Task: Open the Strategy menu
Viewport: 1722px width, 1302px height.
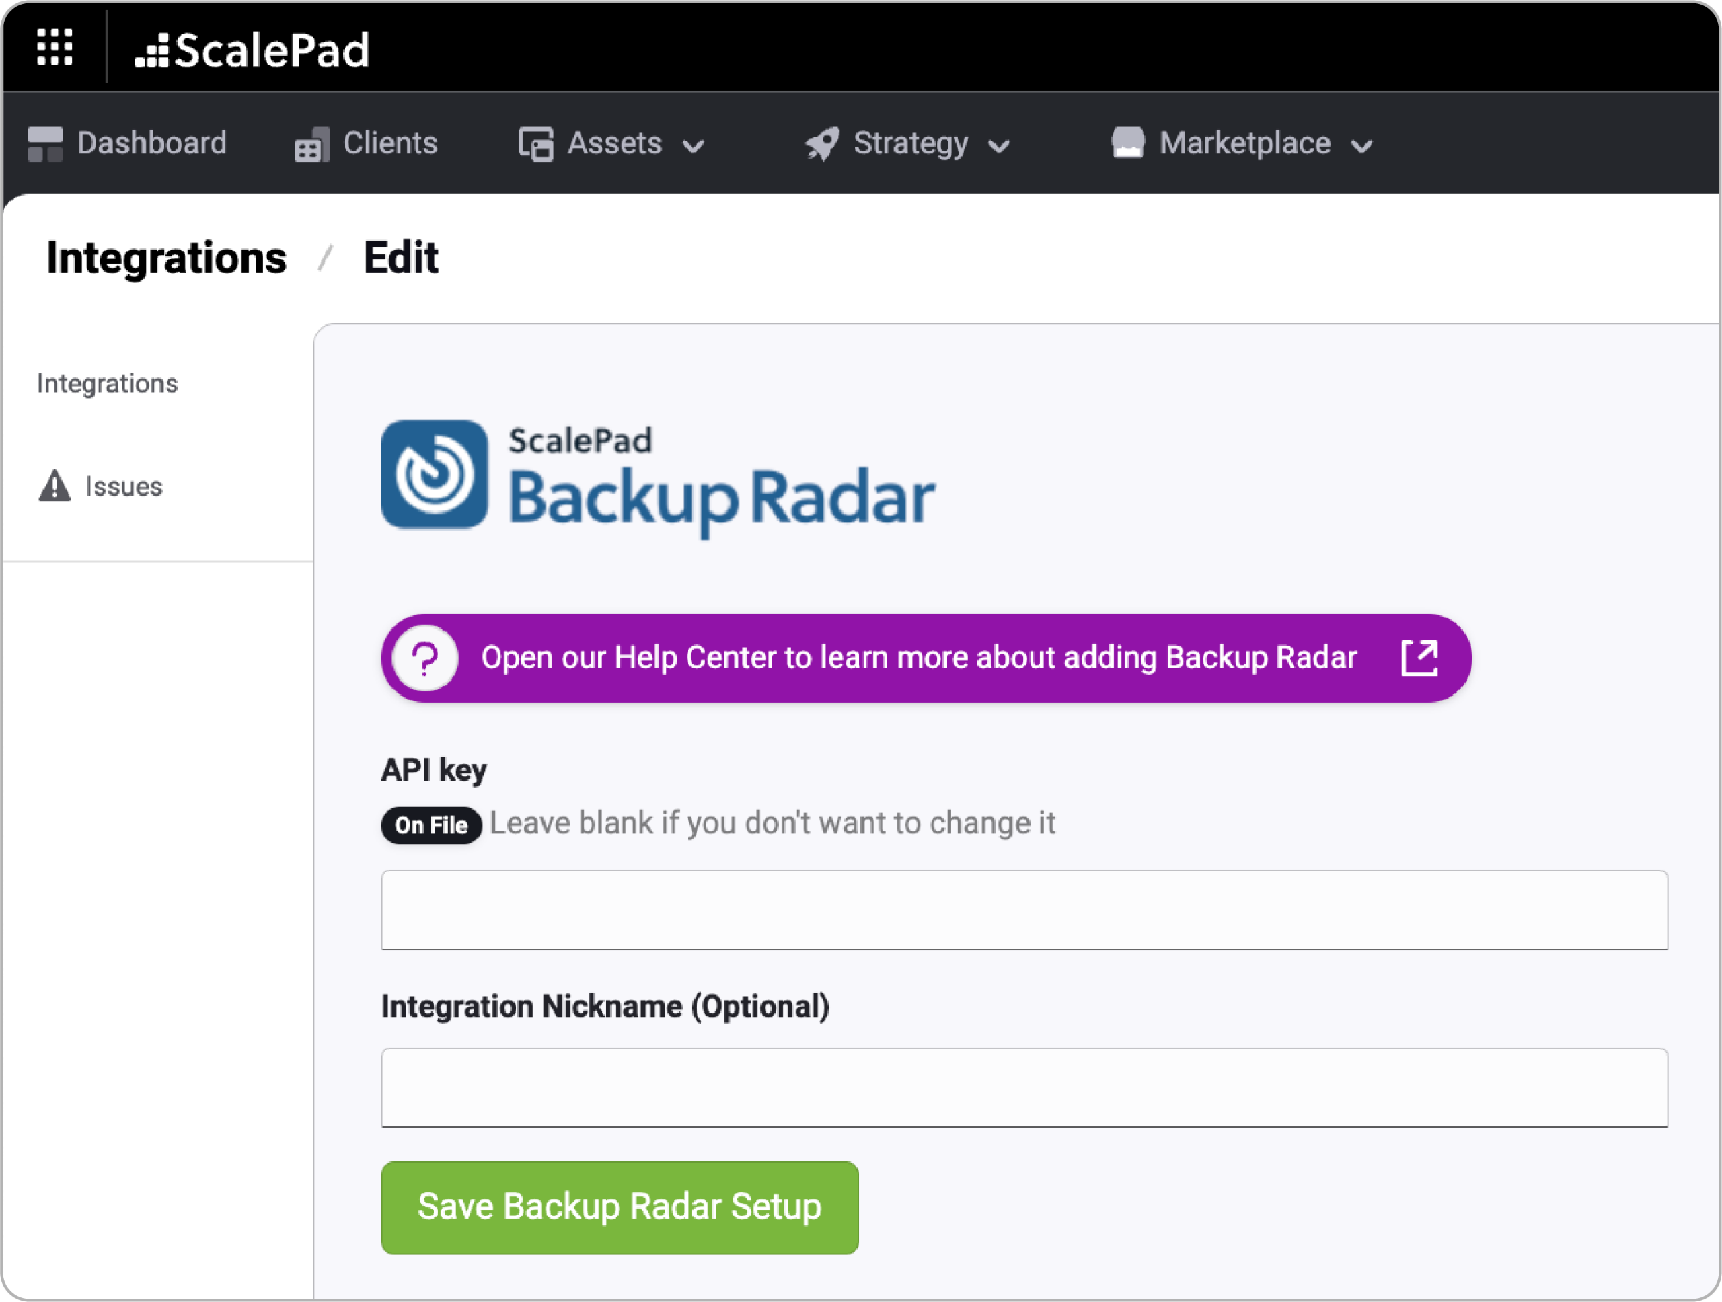Action: pos(907,144)
